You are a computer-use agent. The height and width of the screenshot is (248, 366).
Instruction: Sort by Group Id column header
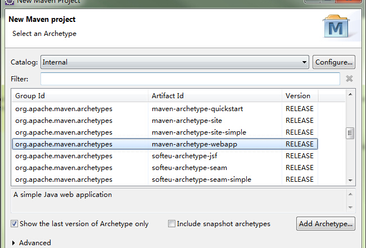point(80,96)
